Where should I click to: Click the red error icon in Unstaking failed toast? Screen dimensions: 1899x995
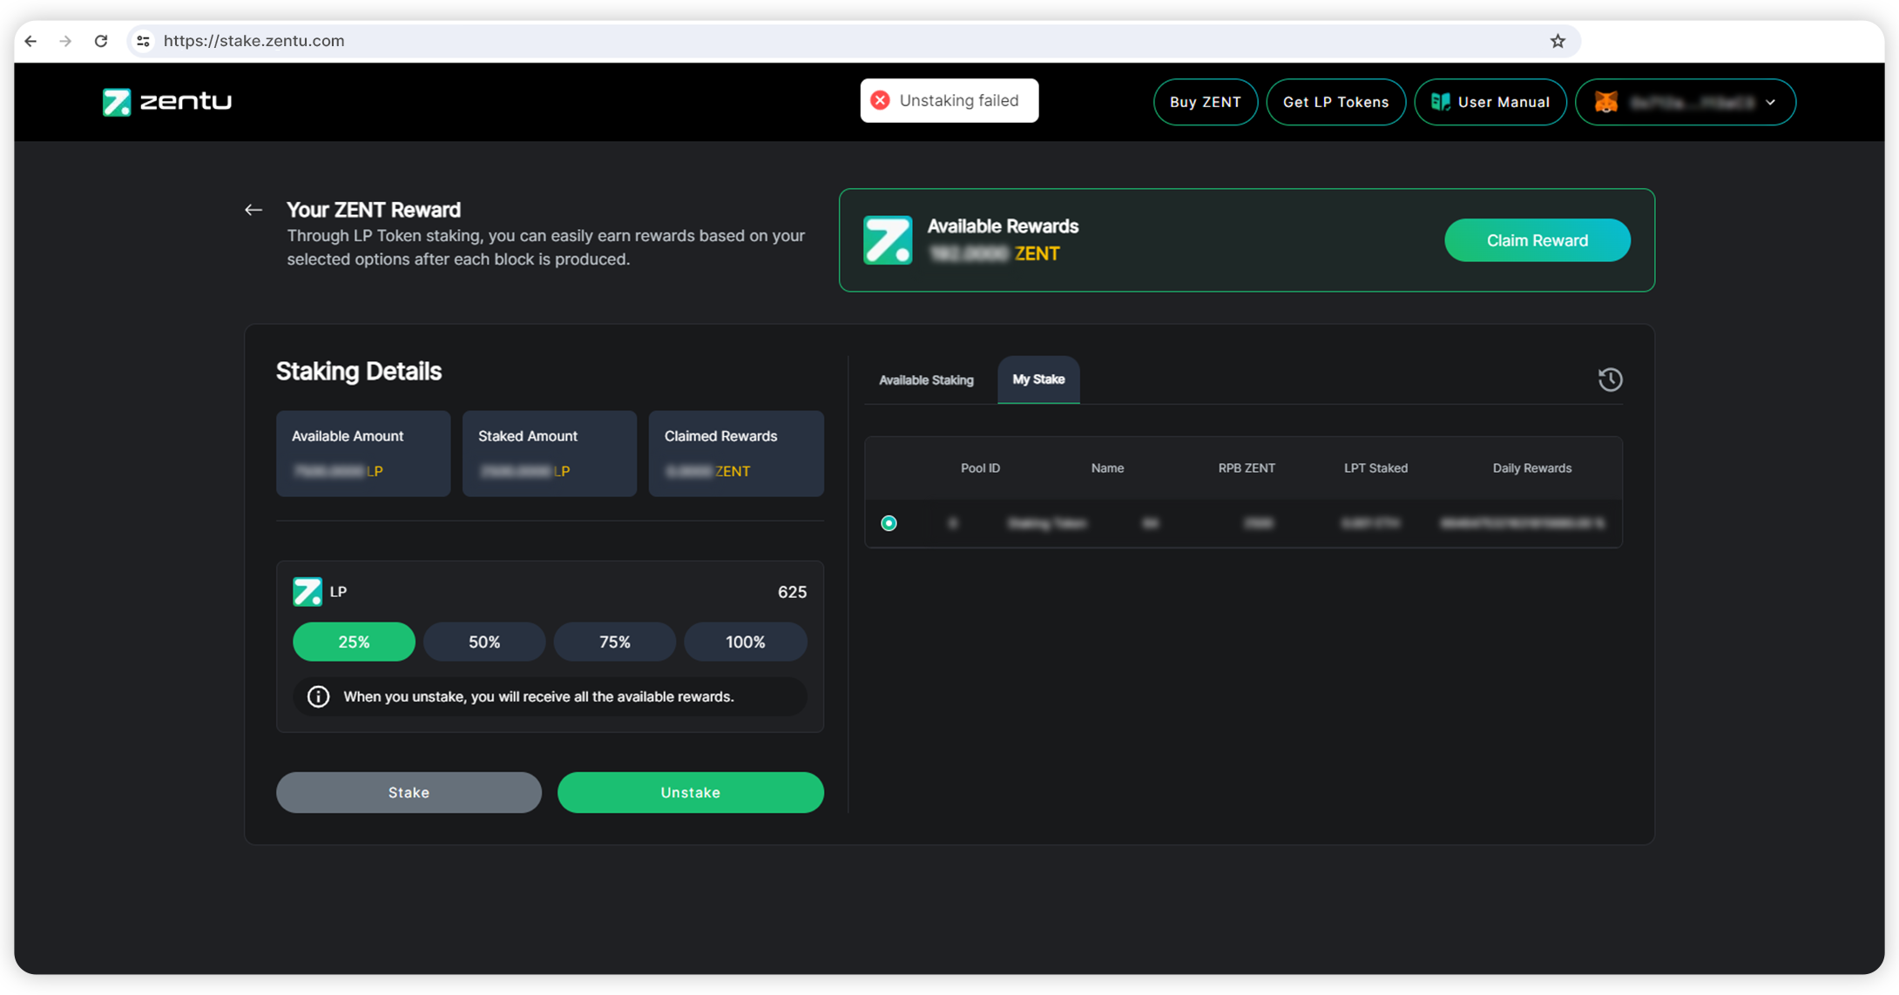tap(881, 100)
